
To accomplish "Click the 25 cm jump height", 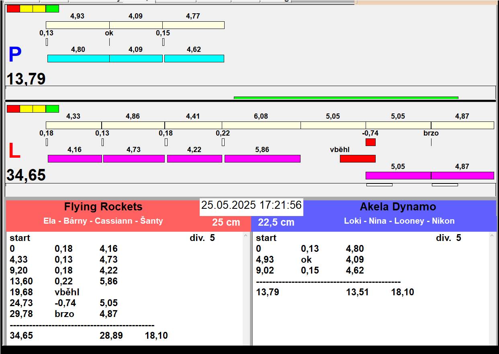I will (226, 222).
